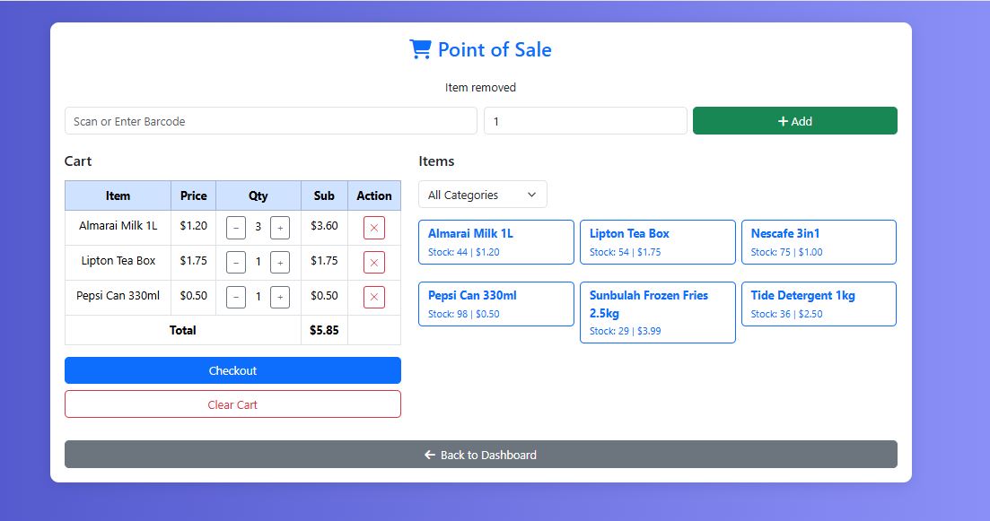
Task: Select the Nescafe 3in1 item card
Action: tap(818, 241)
